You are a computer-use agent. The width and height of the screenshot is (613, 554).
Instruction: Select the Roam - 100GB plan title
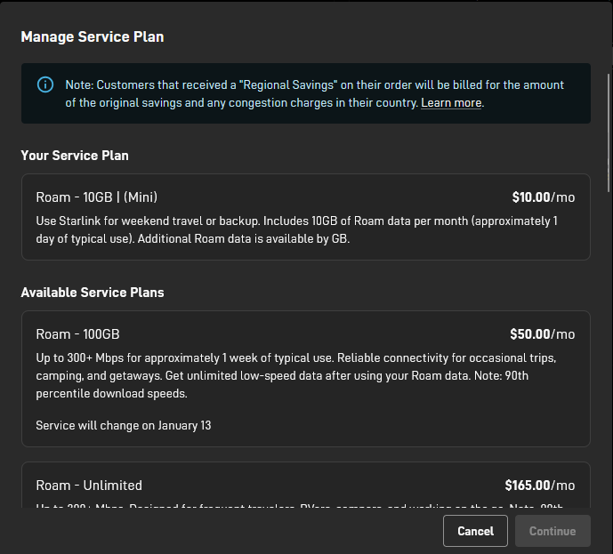click(77, 334)
